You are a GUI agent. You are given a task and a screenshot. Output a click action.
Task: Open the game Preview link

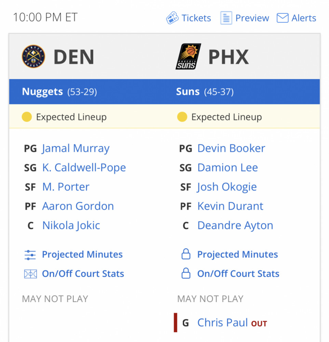point(252,18)
